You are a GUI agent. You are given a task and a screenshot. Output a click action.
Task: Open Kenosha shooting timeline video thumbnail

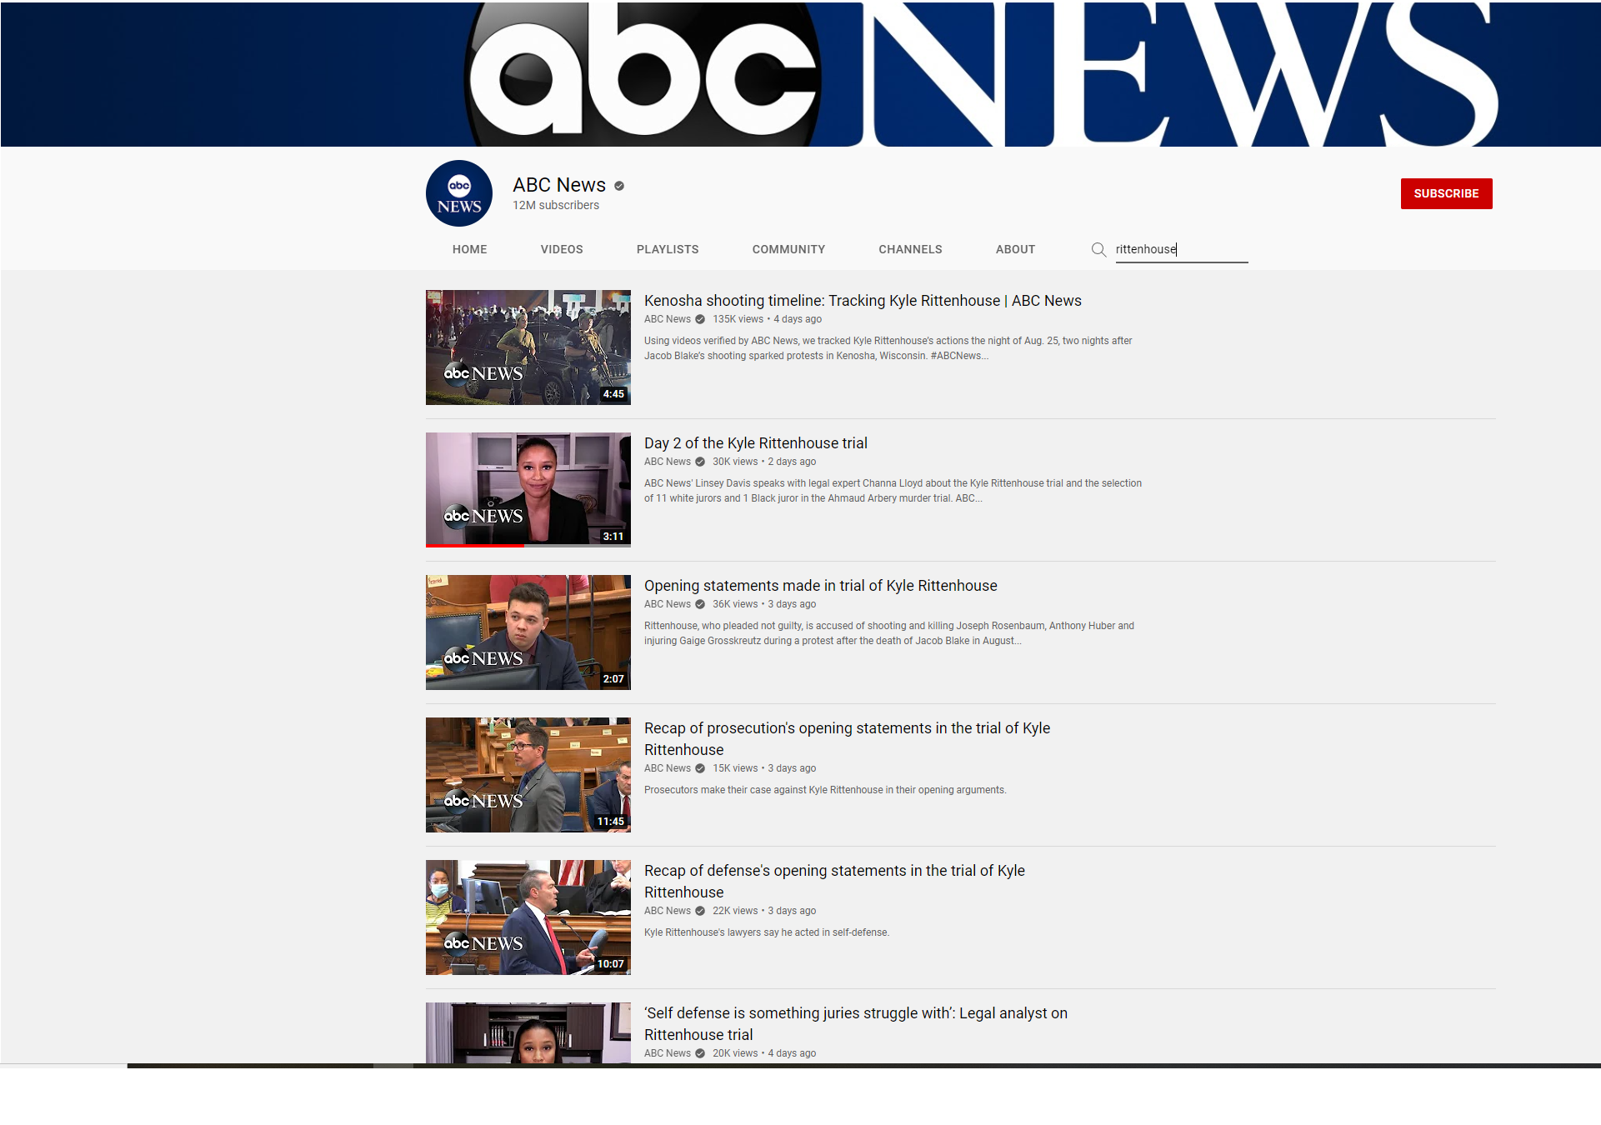click(528, 347)
